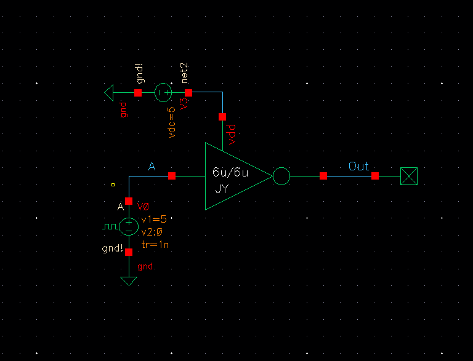473x361 pixels.
Task: Select the inverter output pin square near the bubble
Action: tap(323, 176)
